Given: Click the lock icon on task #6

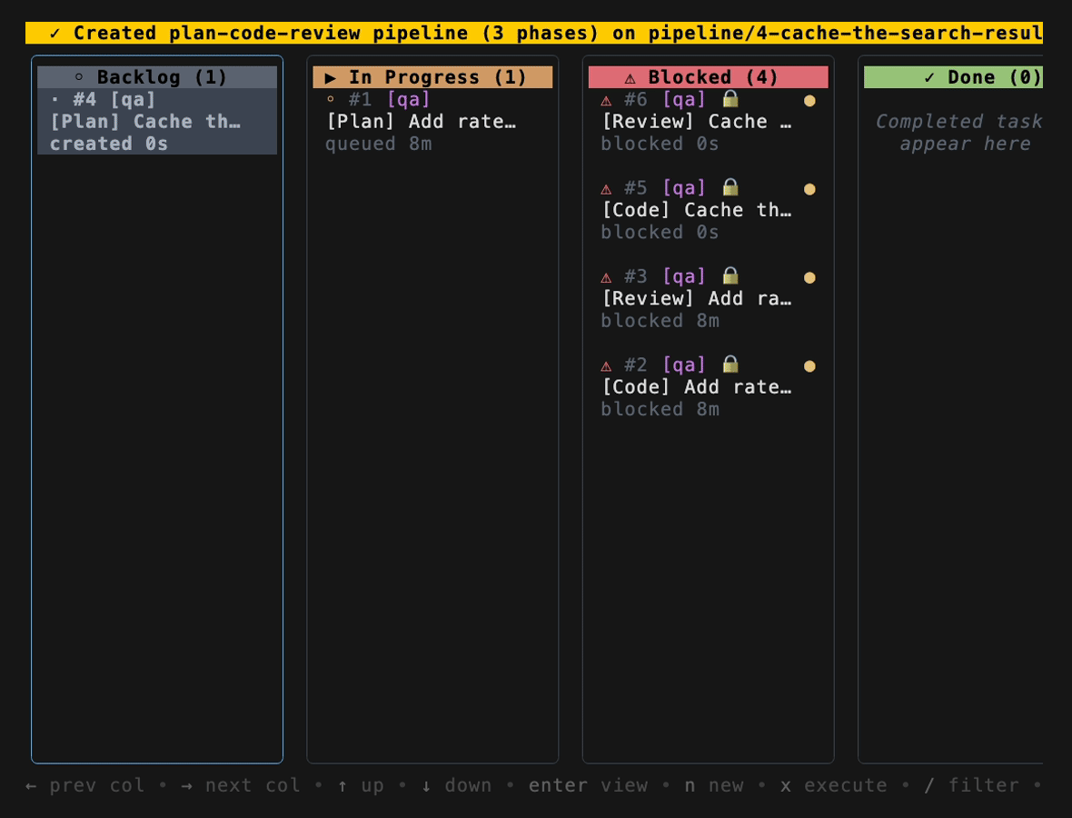Looking at the screenshot, I should click(730, 99).
